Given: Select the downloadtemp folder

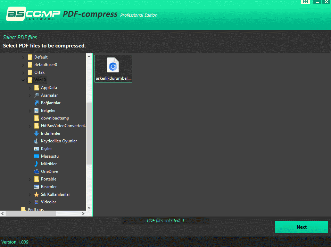Looking at the screenshot, I should (55, 118).
